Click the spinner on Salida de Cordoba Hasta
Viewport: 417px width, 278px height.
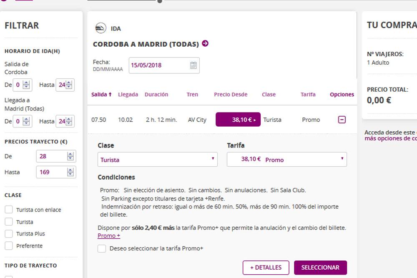[x=70, y=85]
